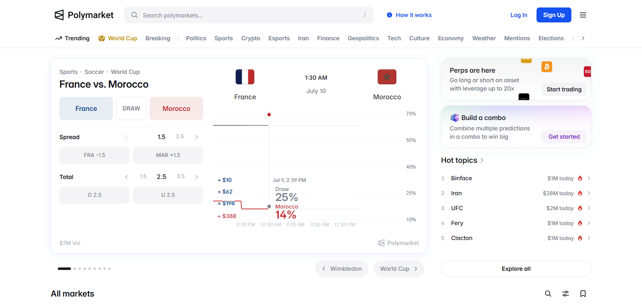Screen dimensions: 642x304
Task: Choose the MAR +1.5 spread option
Action: (168, 155)
